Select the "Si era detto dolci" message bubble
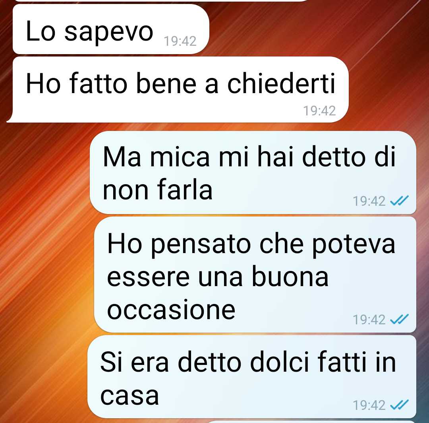The height and width of the screenshot is (423, 429). [x=252, y=376]
